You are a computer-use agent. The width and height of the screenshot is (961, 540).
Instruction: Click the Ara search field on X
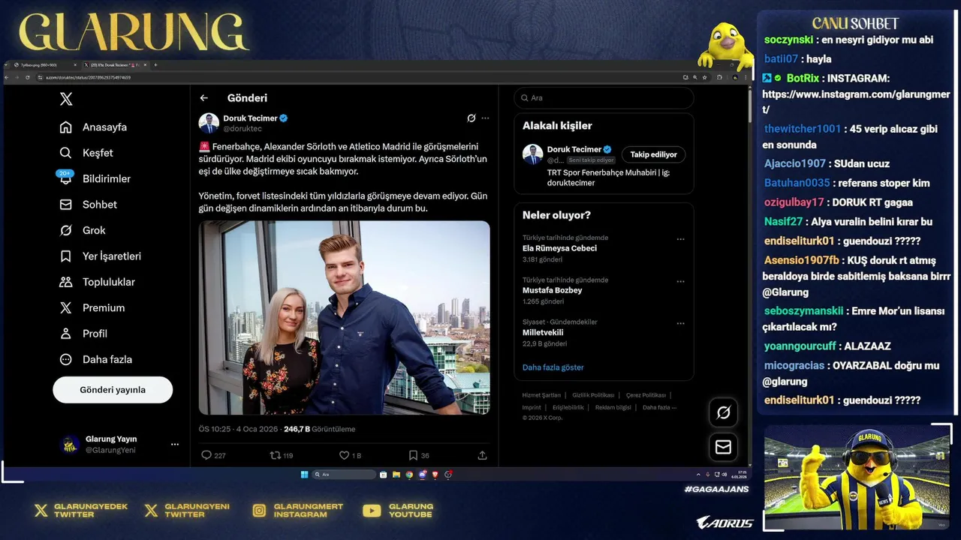click(604, 98)
